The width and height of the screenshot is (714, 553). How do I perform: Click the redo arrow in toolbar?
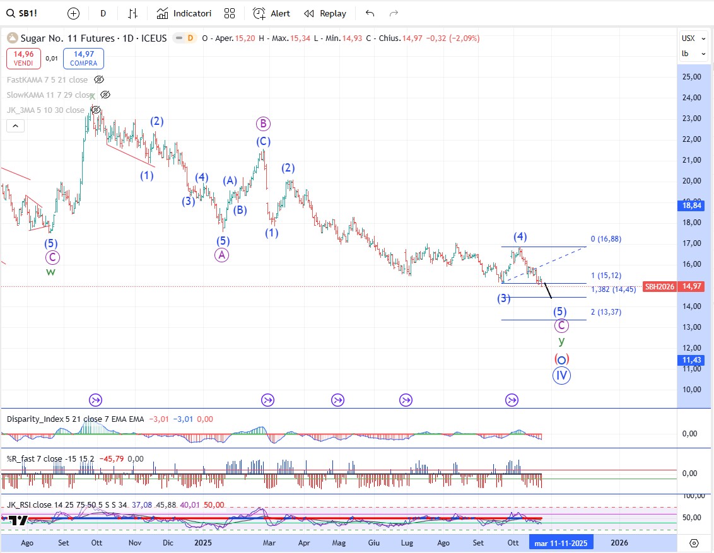point(394,13)
